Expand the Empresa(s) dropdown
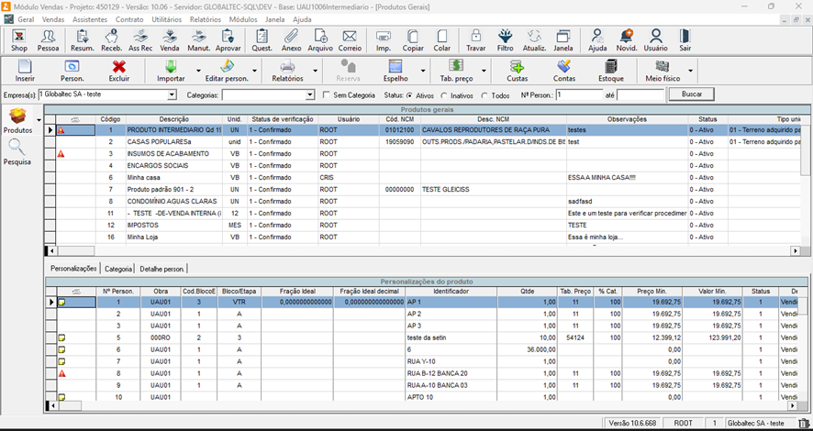 tap(171, 94)
